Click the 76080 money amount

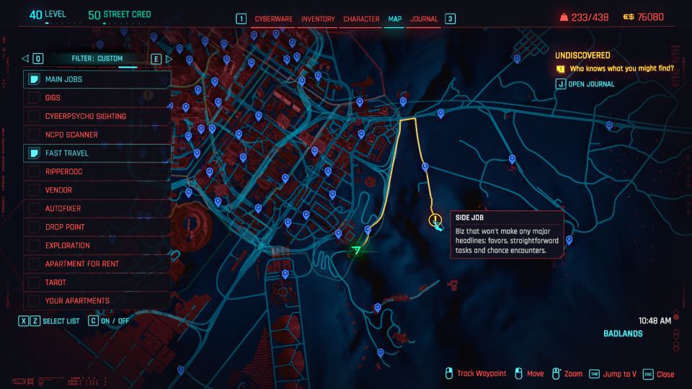coord(650,17)
